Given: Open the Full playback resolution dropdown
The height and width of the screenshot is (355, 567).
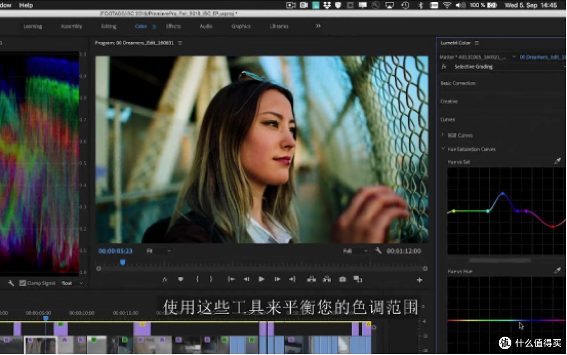Looking at the screenshot, I should coord(355,251).
